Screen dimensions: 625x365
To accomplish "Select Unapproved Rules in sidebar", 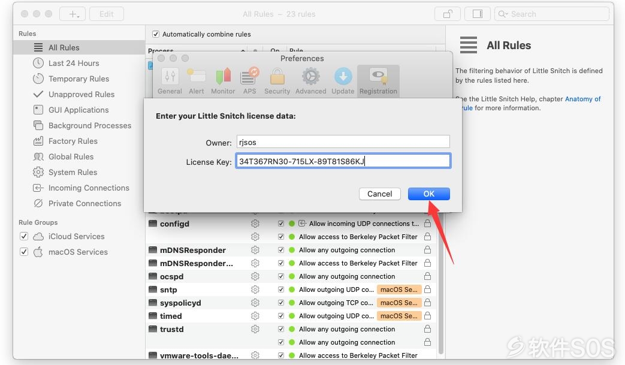I will [79, 94].
